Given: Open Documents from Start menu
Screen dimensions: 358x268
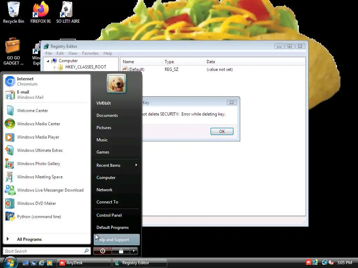Looking at the screenshot, I should click(116, 116).
